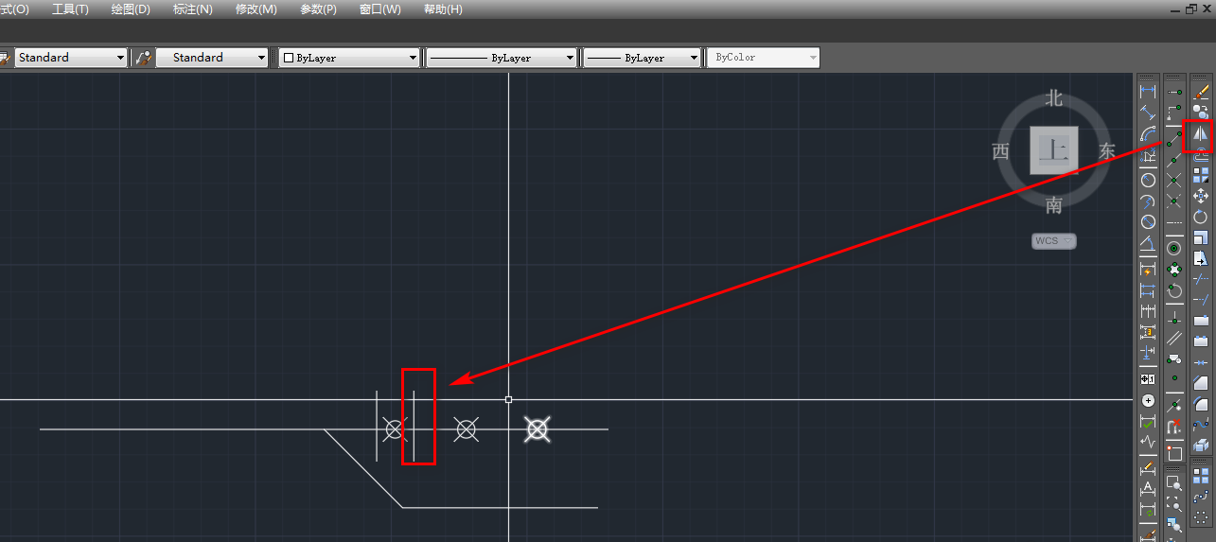Click the 上 face of the ViewCube

(1054, 149)
